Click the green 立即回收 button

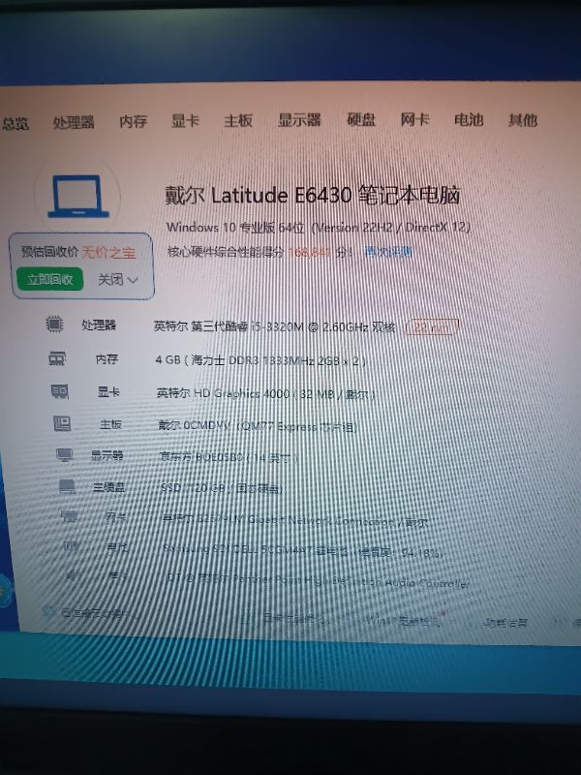click(x=50, y=279)
